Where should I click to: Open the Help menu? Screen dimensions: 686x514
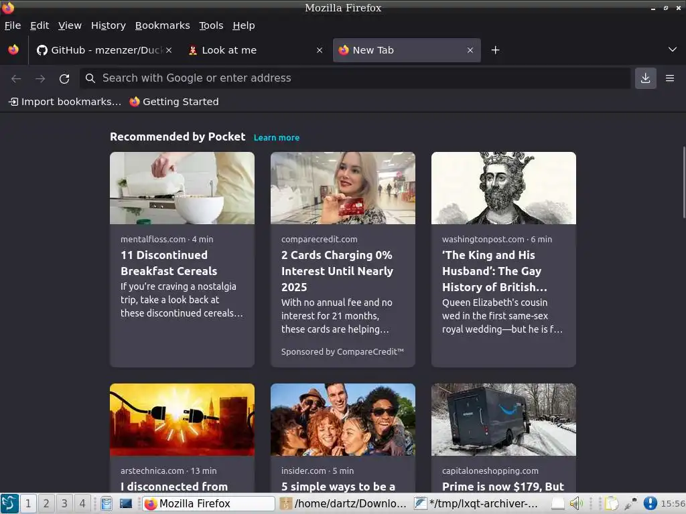click(244, 25)
